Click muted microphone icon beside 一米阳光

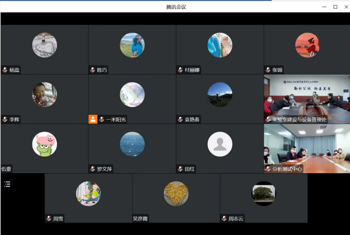pos(102,120)
